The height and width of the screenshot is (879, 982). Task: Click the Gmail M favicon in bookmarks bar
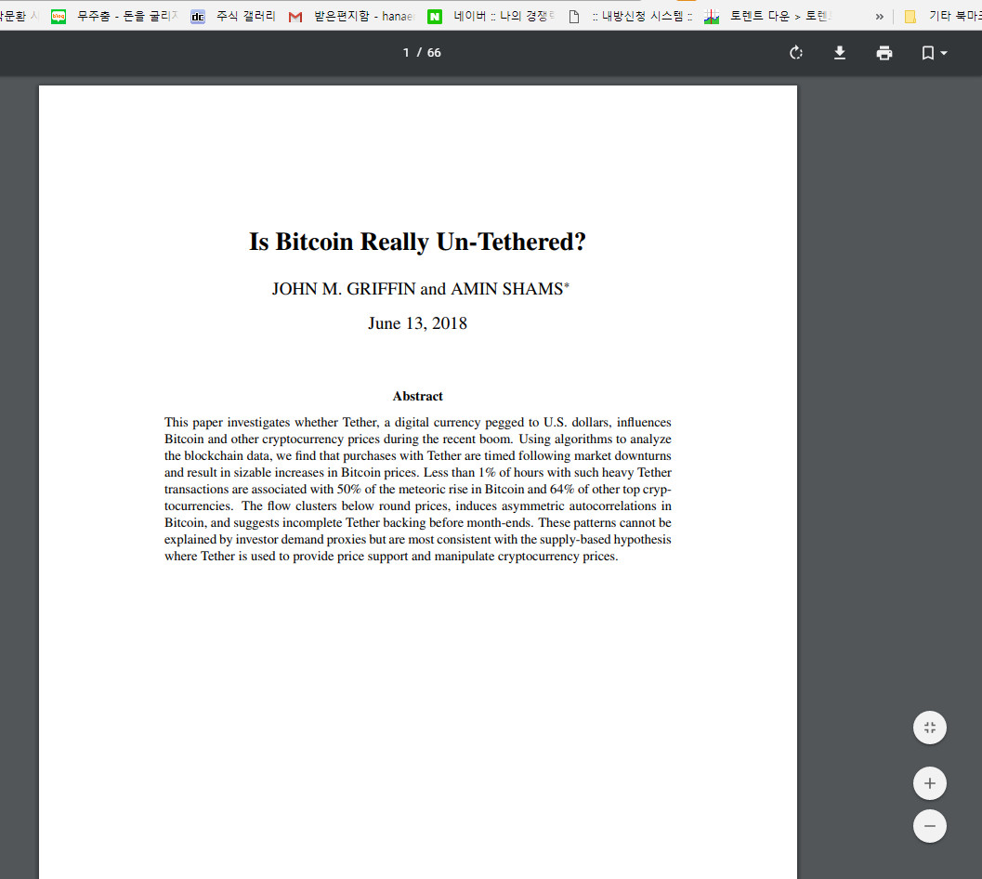coord(295,17)
